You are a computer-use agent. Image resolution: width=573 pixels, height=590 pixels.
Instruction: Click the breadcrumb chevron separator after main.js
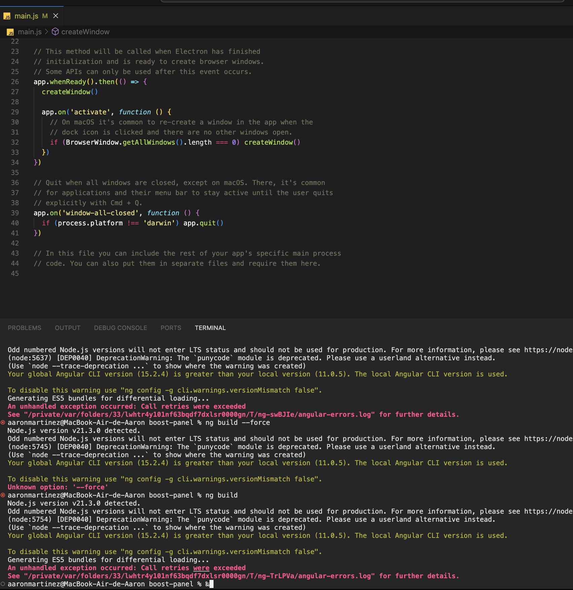tap(47, 32)
